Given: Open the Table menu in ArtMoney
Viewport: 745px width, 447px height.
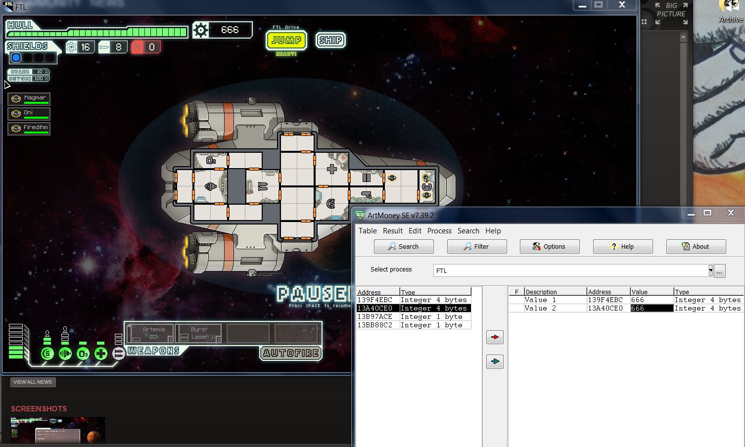Looking at the screenshot, I should pos(368,231).
